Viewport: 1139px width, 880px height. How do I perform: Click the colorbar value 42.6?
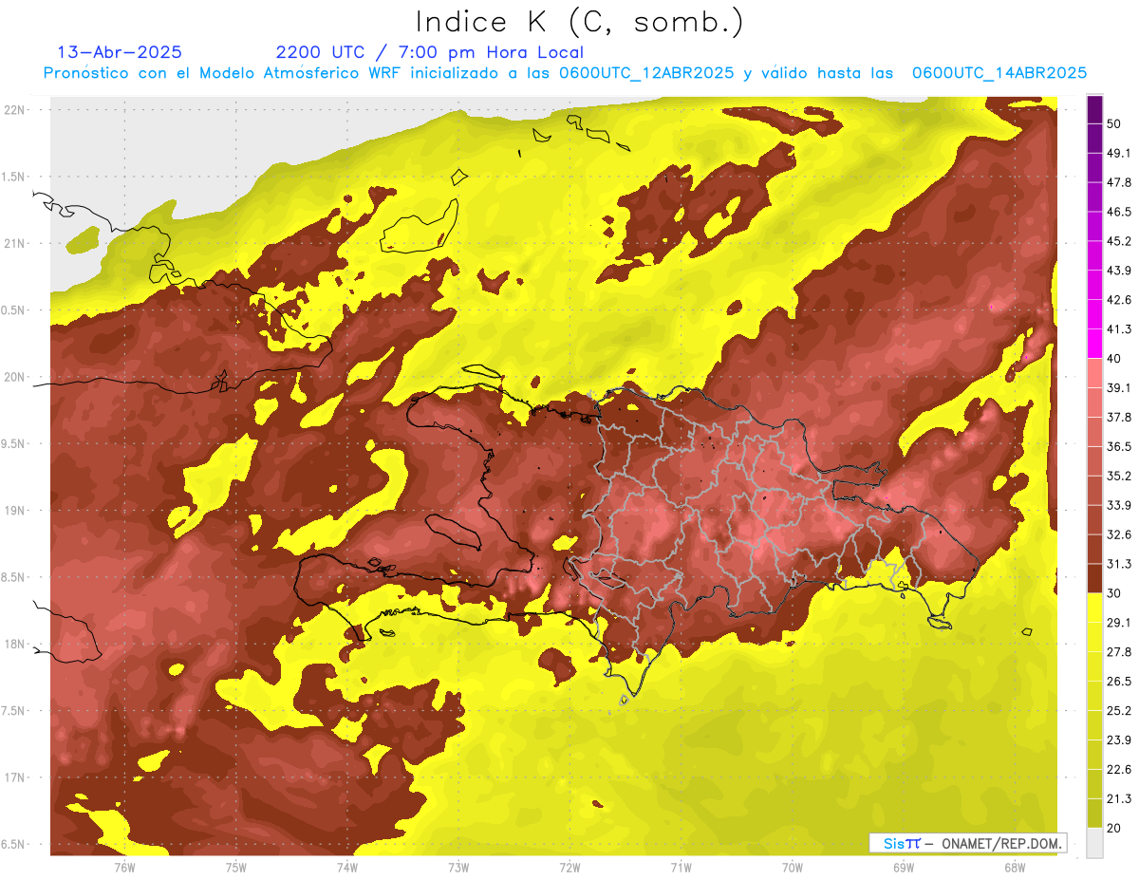[x=1119, y=300]
